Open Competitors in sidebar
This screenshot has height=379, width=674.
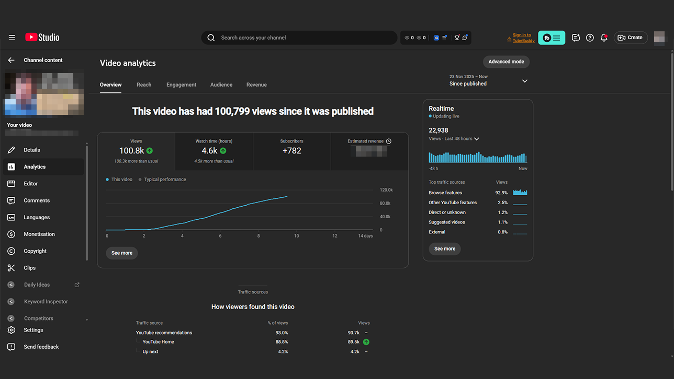43,318
